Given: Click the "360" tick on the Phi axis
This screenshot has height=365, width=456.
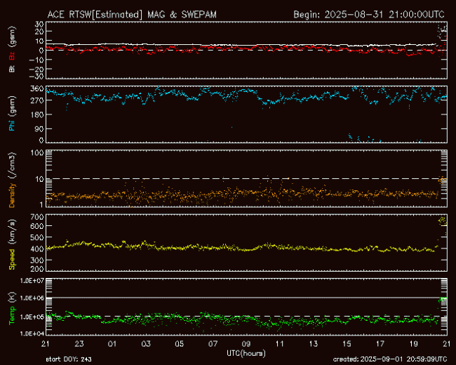Looking at the screenshot, I should point(37,88).
